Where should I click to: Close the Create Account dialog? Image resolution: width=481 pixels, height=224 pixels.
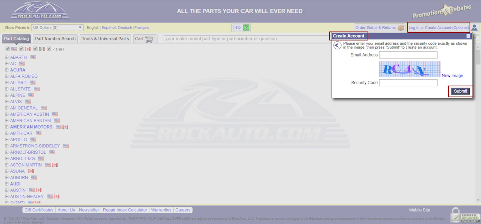click(x=468, y=36)
